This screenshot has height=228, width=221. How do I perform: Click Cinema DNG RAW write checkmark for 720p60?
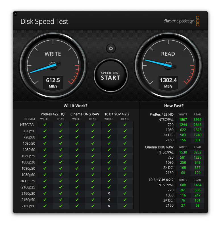click(x=77, y=137)
